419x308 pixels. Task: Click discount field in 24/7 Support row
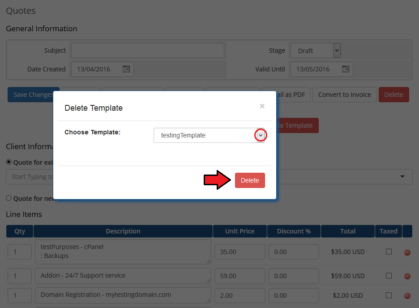294,276
